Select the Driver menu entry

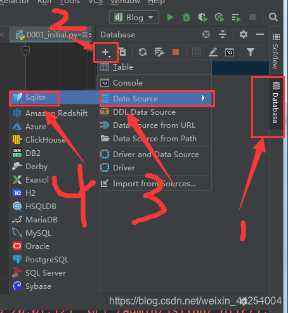point(155,168)
